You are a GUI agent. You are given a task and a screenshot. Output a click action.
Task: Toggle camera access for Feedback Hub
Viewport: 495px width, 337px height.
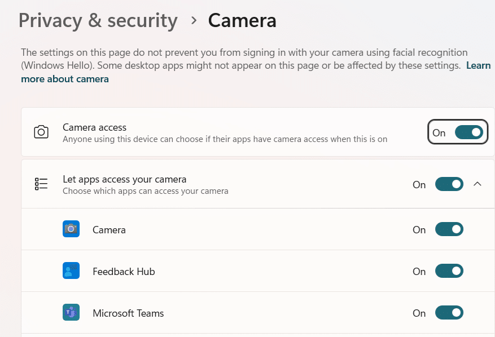click(x=449, y=271)
